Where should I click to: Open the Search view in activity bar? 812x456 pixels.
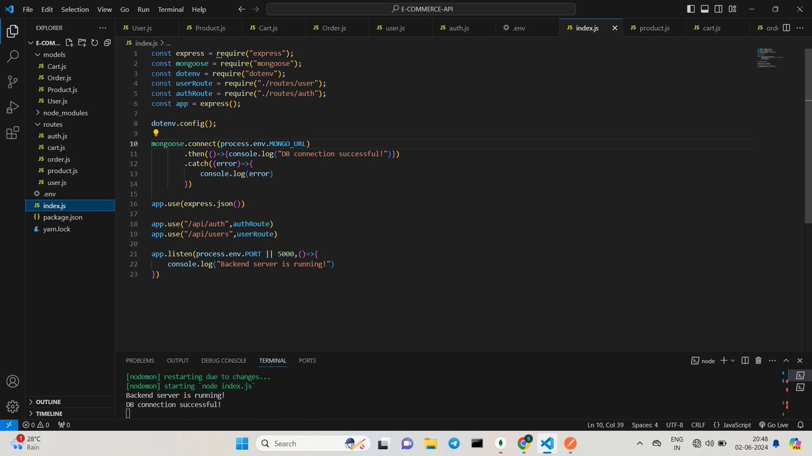[12, 56]
